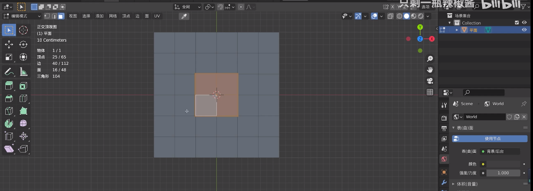Enable edge select mode
Screen dimensions: 533x191
click(x=54, y=16)
